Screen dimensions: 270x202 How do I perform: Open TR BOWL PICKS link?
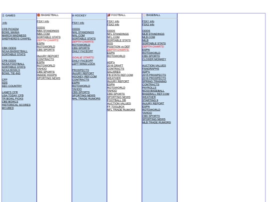coord(12,99)
